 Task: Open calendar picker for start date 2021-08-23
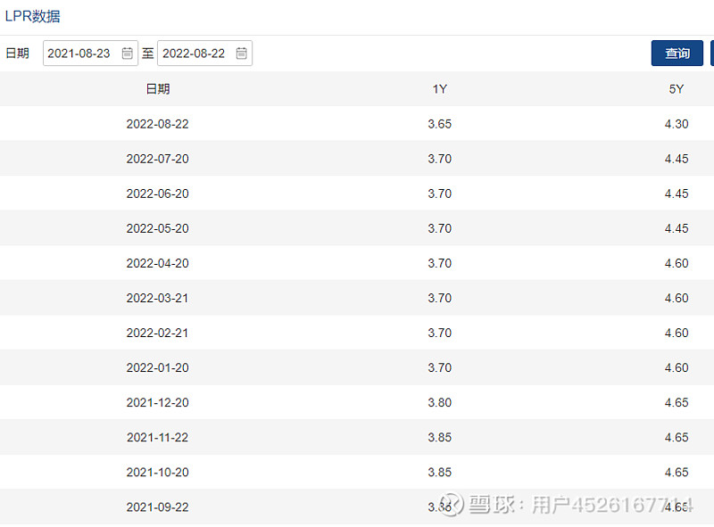[x=127, y=54]
